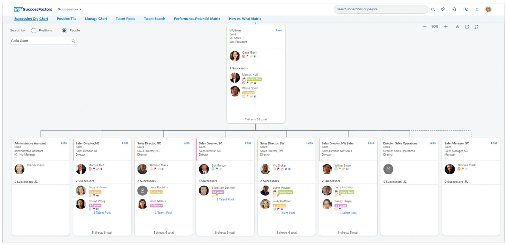
Task: Switch to the Lineage Chart tab
Action: click(96, 19)
